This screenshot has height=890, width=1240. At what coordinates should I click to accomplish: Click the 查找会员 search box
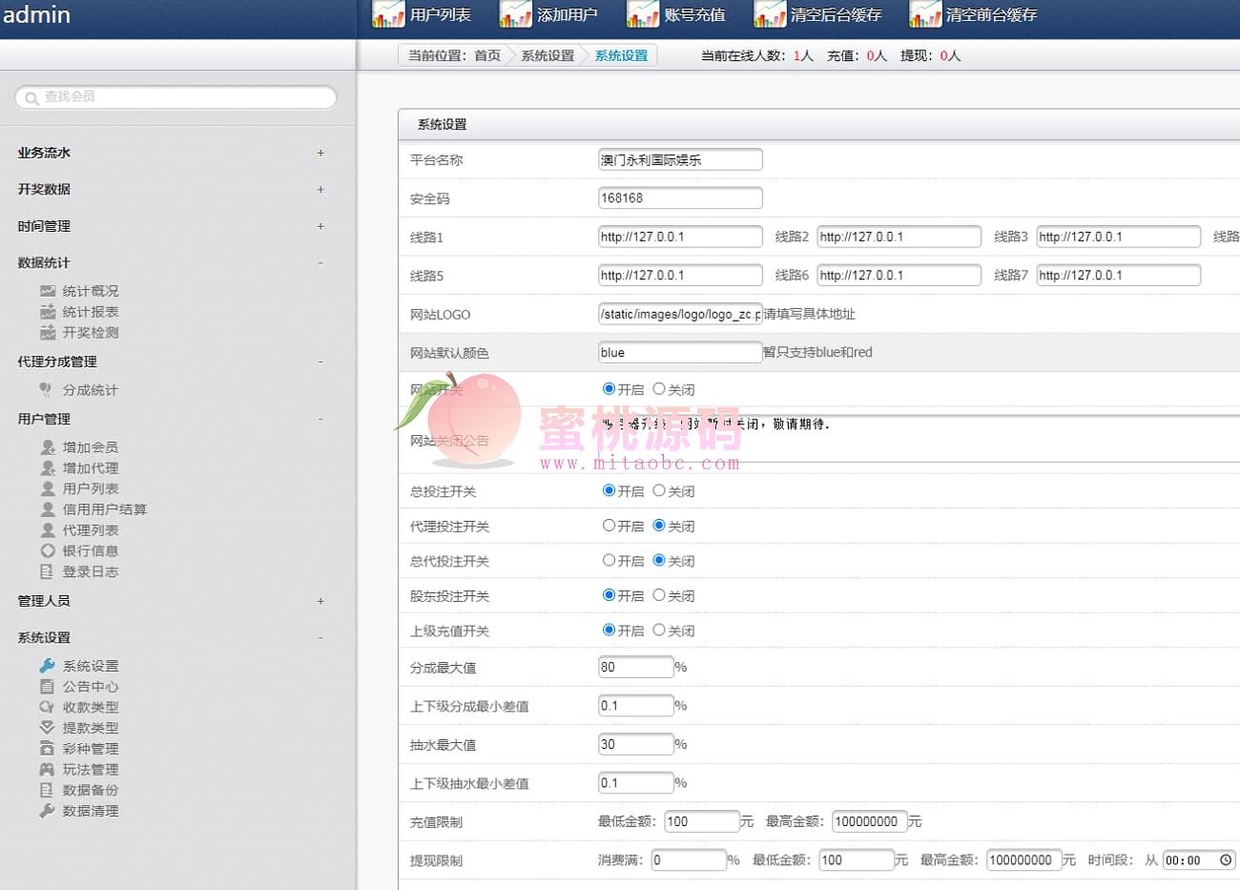tap(176, 97)
